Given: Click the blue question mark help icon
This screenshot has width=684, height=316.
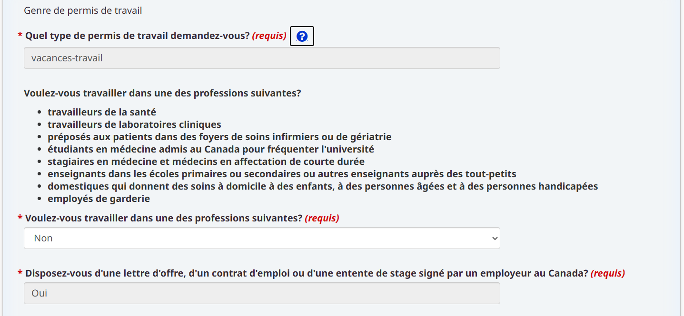Looking at the screenshot, I should (x=302, y=36).
